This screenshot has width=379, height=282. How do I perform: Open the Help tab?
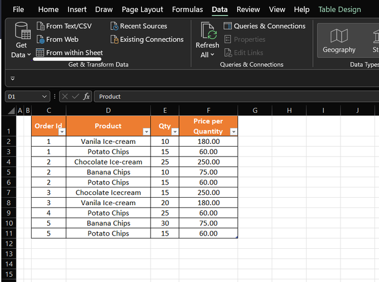(x=301, y=9)
